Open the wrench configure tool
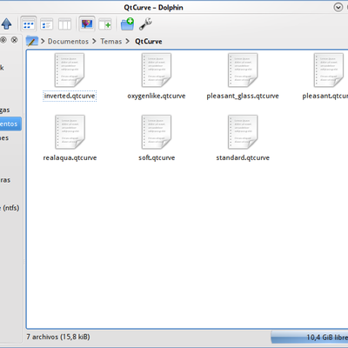This screenshot has width=348, height=348. (145, 24)
